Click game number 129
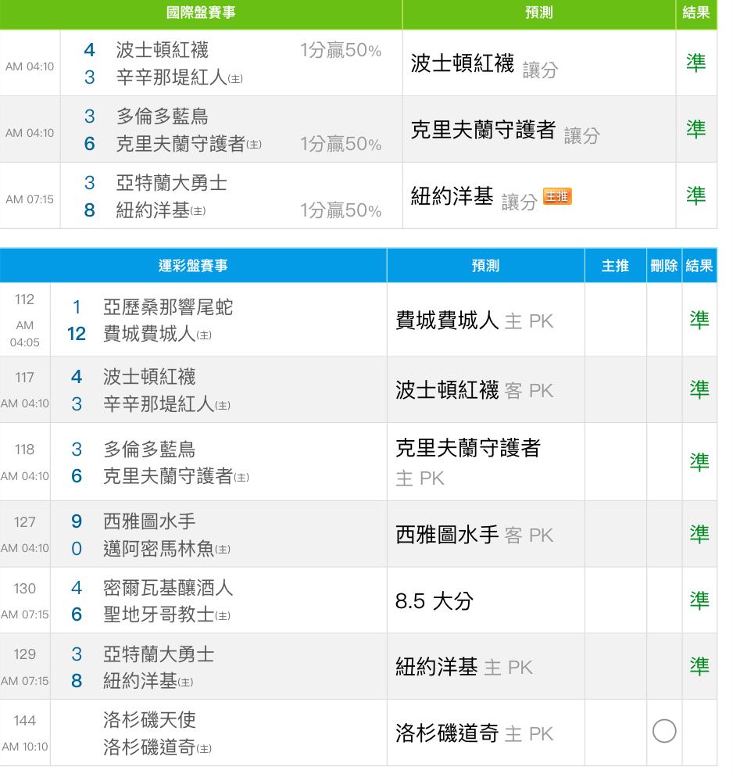733x781 pixels. tap(24, 654)
